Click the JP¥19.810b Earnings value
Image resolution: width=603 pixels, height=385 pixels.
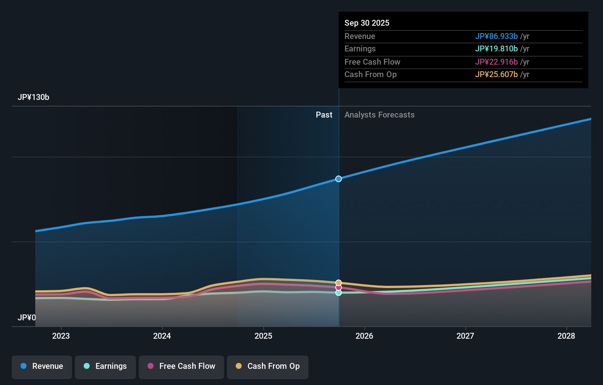pyautogui.click(x=497, y=48)
